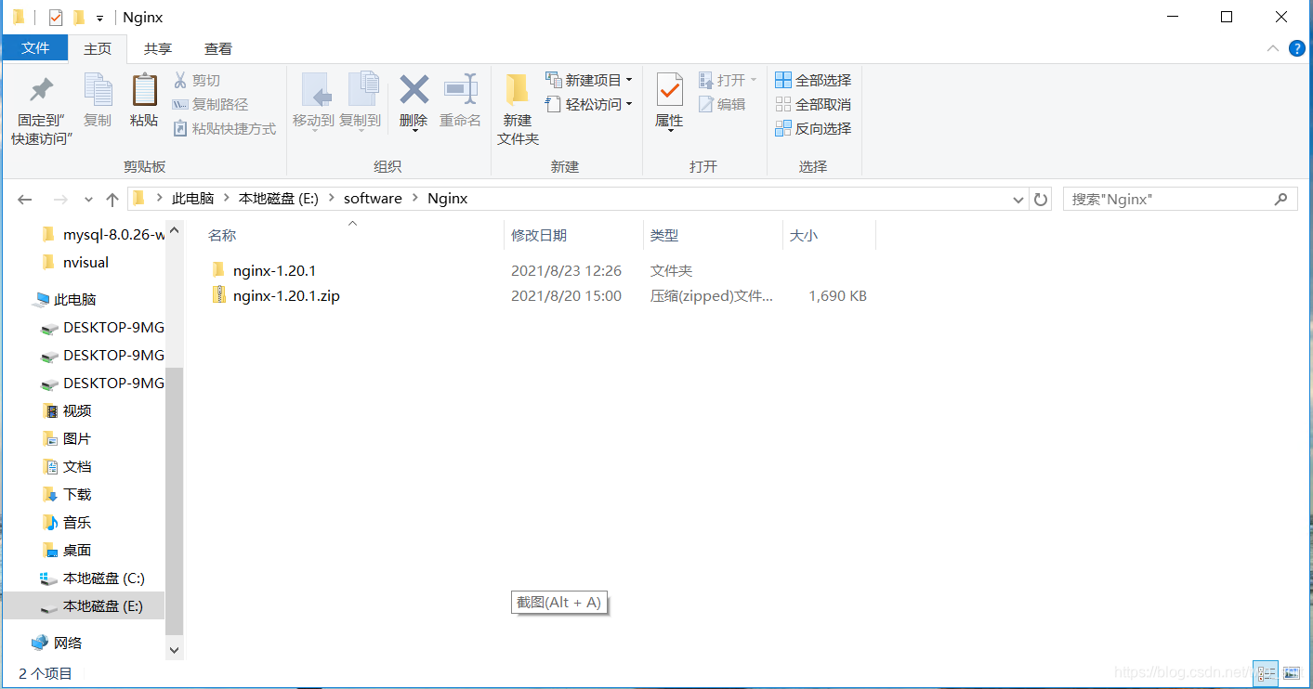Click Select none (全部取消)

point(813,105)
